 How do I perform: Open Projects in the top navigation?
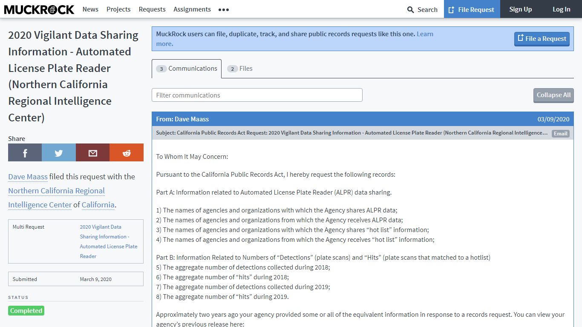118,9
